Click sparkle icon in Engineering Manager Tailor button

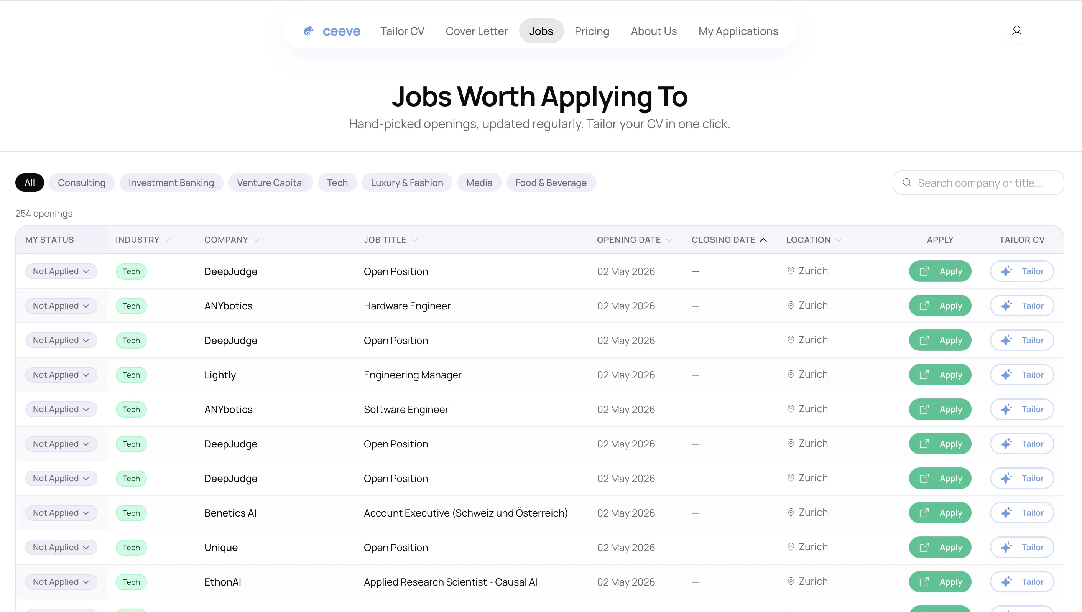click(1006, 375)
